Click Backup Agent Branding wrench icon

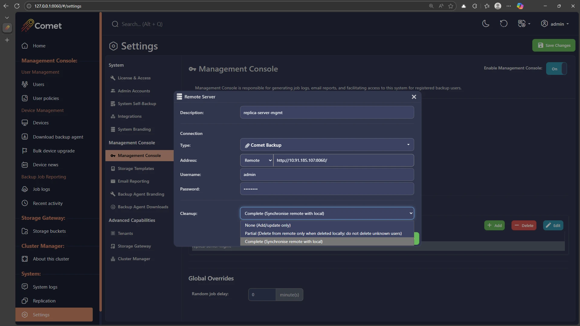[x=113, y=194]
